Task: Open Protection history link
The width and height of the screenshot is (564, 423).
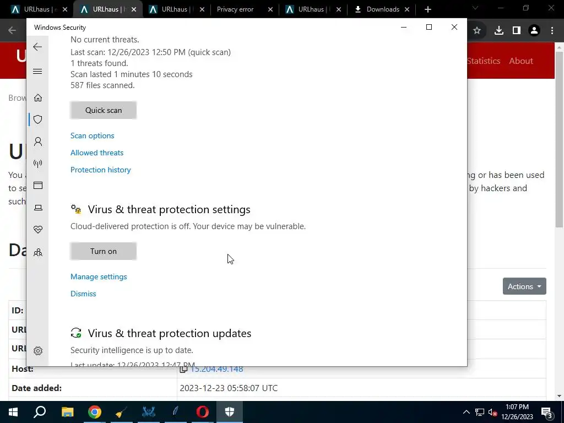Action: pyautogui.click(x=101, y=170)
